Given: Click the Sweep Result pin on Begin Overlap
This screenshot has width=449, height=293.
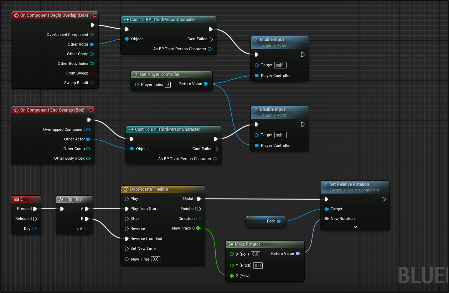Looking at the screenshot, I should pyautogui.click(x=92, y=83).
